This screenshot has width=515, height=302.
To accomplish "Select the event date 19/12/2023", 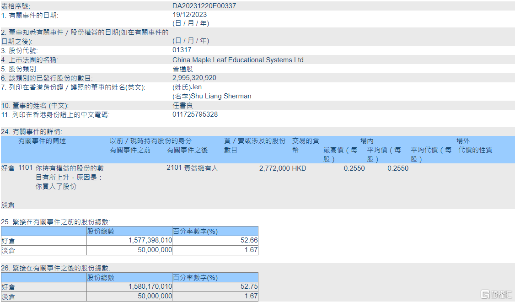I will pyautogui.click(x=189, y=15).
